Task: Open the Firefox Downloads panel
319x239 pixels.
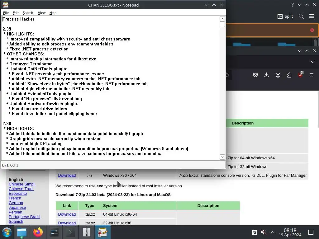Action: 267,75
